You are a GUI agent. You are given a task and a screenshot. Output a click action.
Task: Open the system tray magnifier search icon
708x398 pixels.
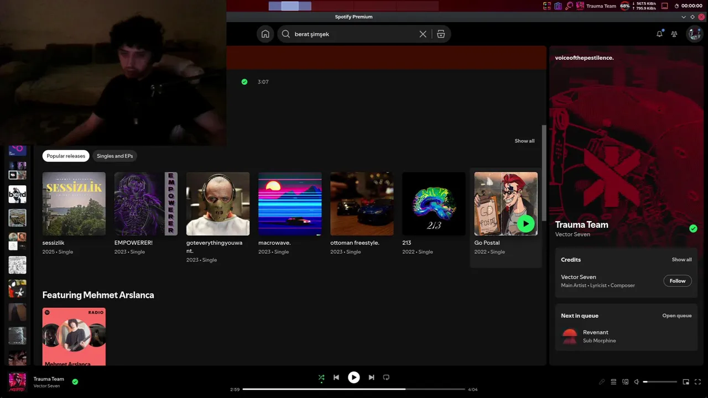point(569,6)
